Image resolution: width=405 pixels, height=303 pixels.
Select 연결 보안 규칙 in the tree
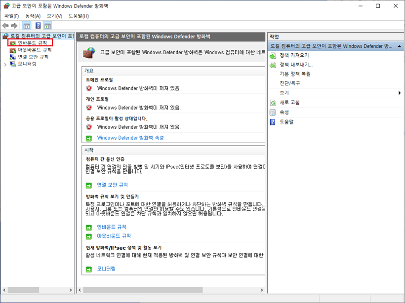pos(33,57)
